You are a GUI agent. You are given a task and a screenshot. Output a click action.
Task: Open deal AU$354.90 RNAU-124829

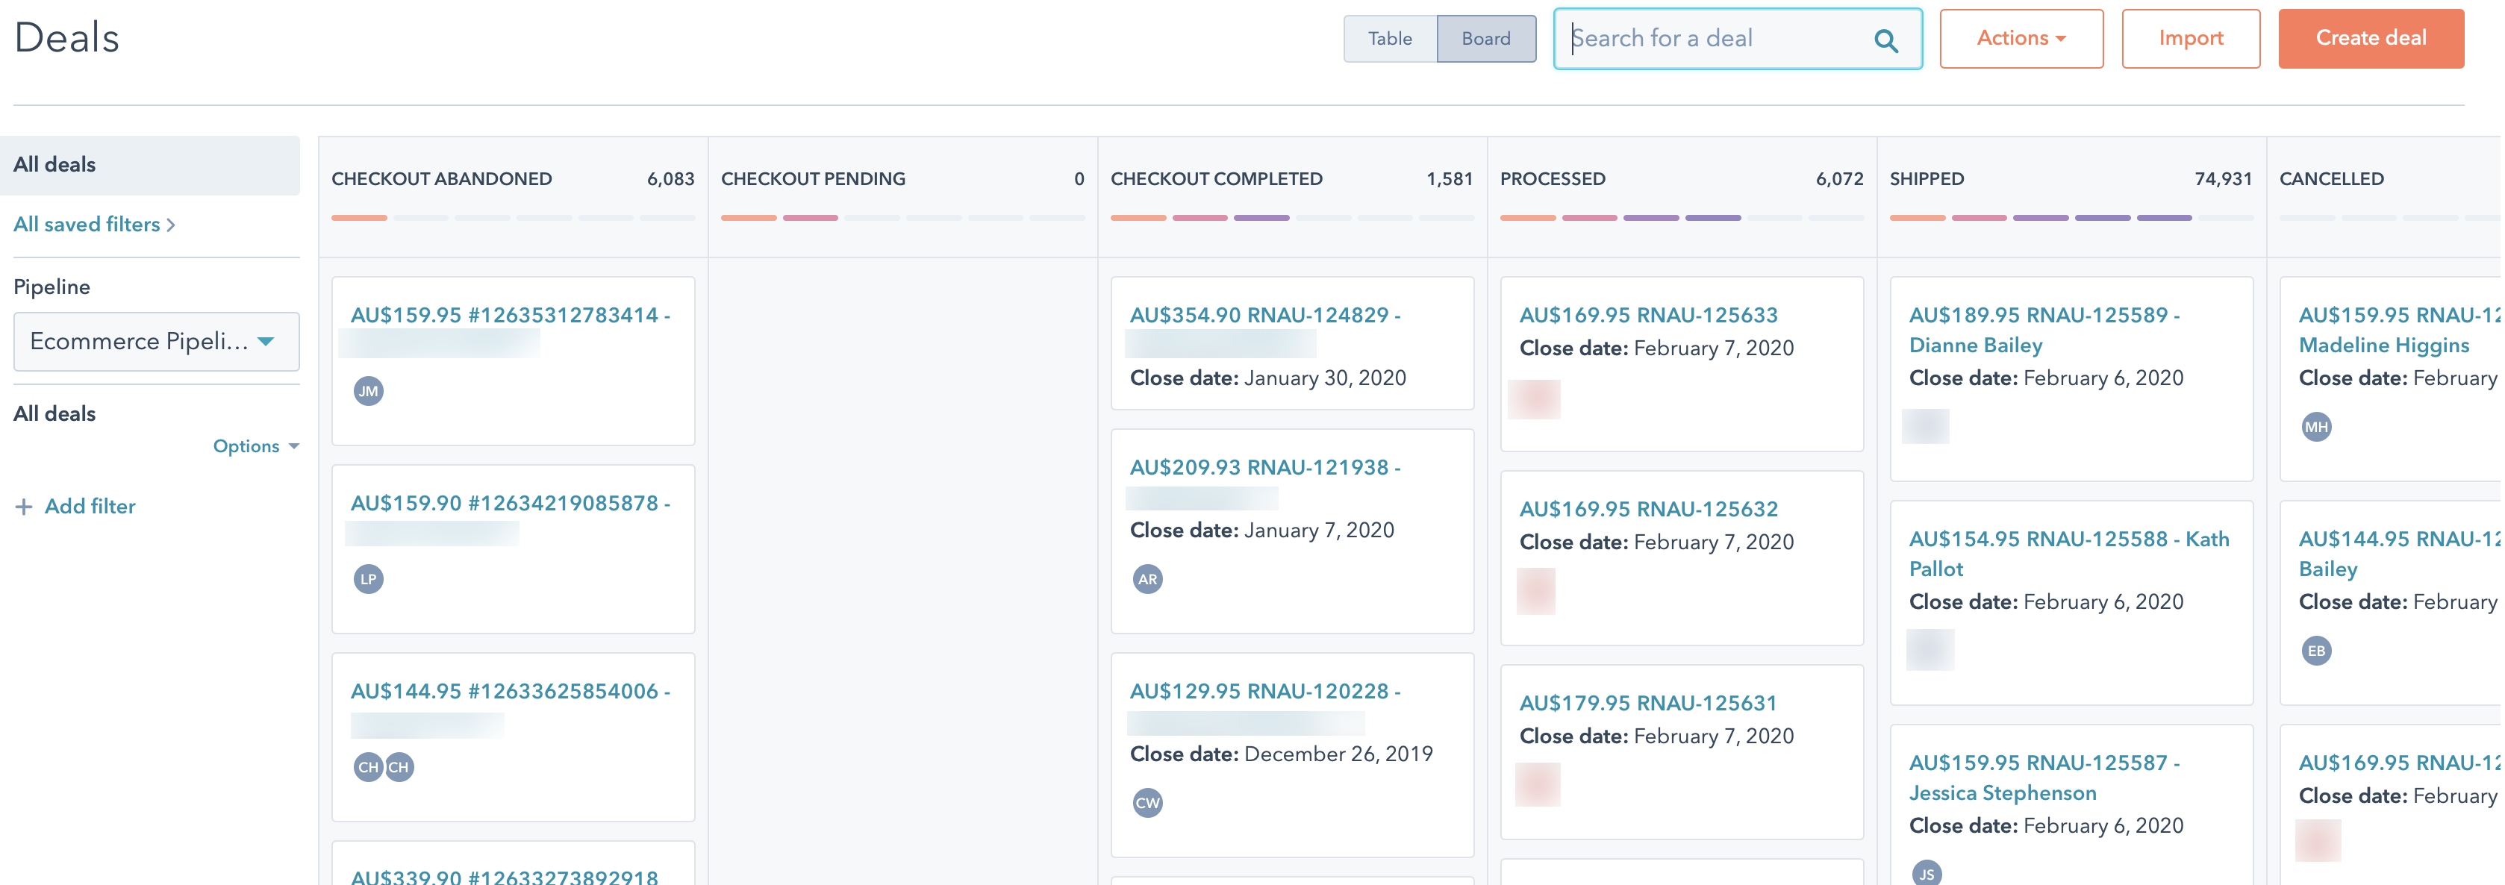pos(1264,315)
